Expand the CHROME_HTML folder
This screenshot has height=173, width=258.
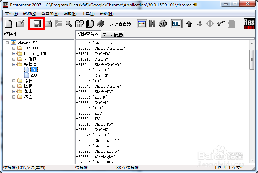click(x=14, y=53)
